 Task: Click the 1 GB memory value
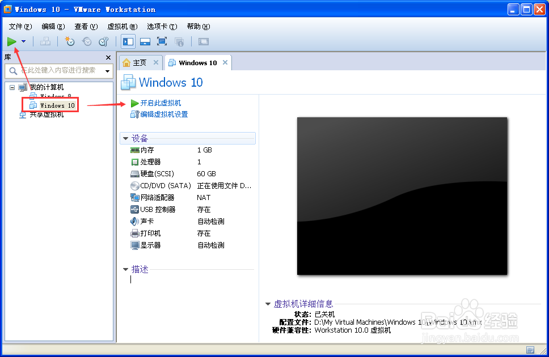pyautogui.click(x=205, y=150)
